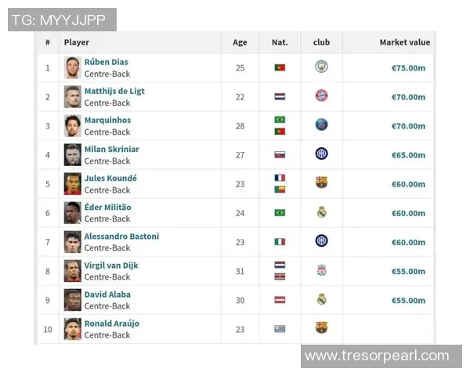
Task: Open Matthijs de Ligt profile link
Action: 114,91
